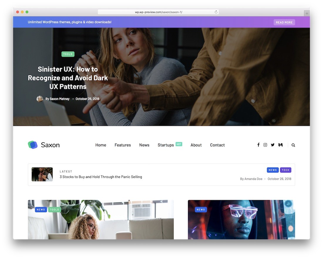This screenshot has width=323, height=258.
Task: Open the Instagram social icon
Action: (265, 145)
